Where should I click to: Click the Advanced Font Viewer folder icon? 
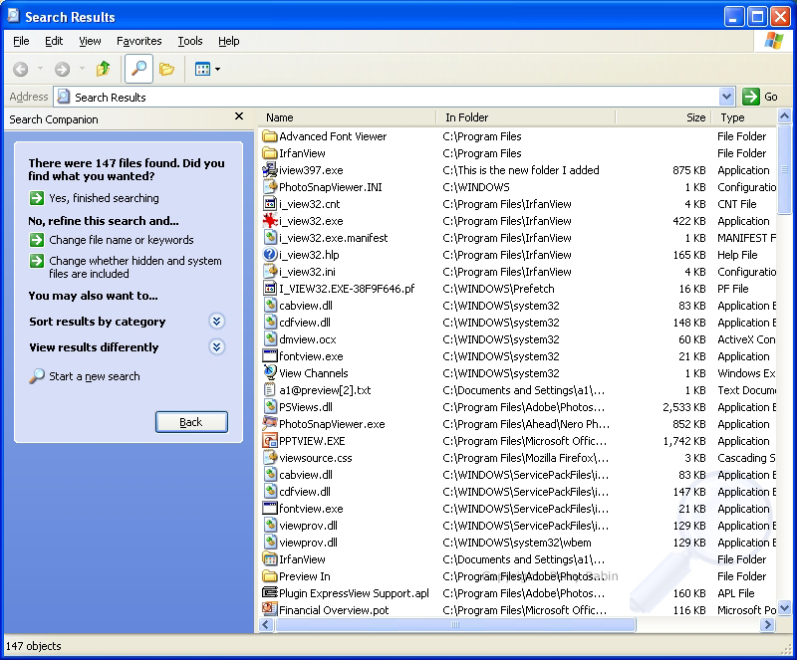click(269, 136)
